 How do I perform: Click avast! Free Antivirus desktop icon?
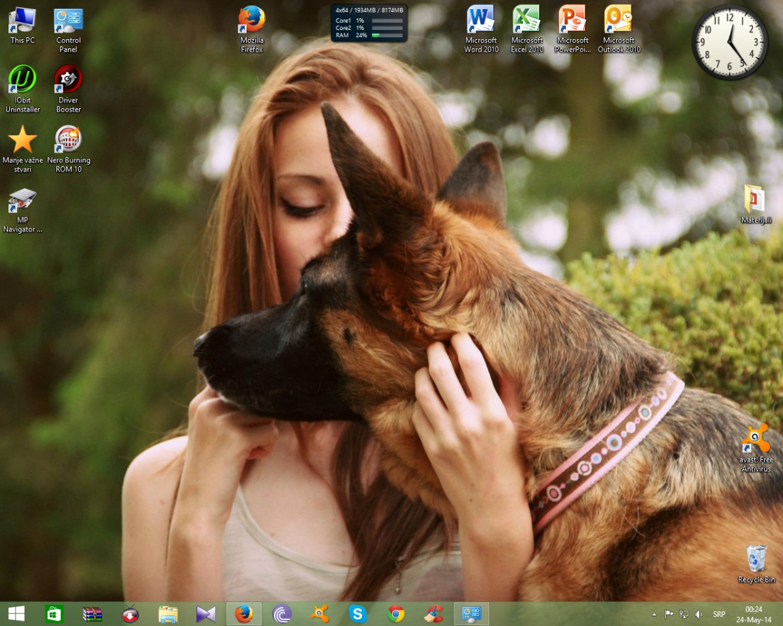[756, 439]
